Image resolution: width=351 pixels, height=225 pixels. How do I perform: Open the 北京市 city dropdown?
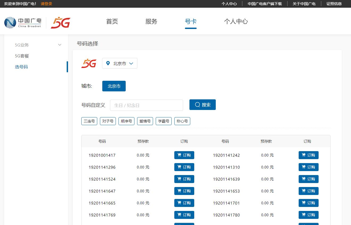click(x=120, y=63)
